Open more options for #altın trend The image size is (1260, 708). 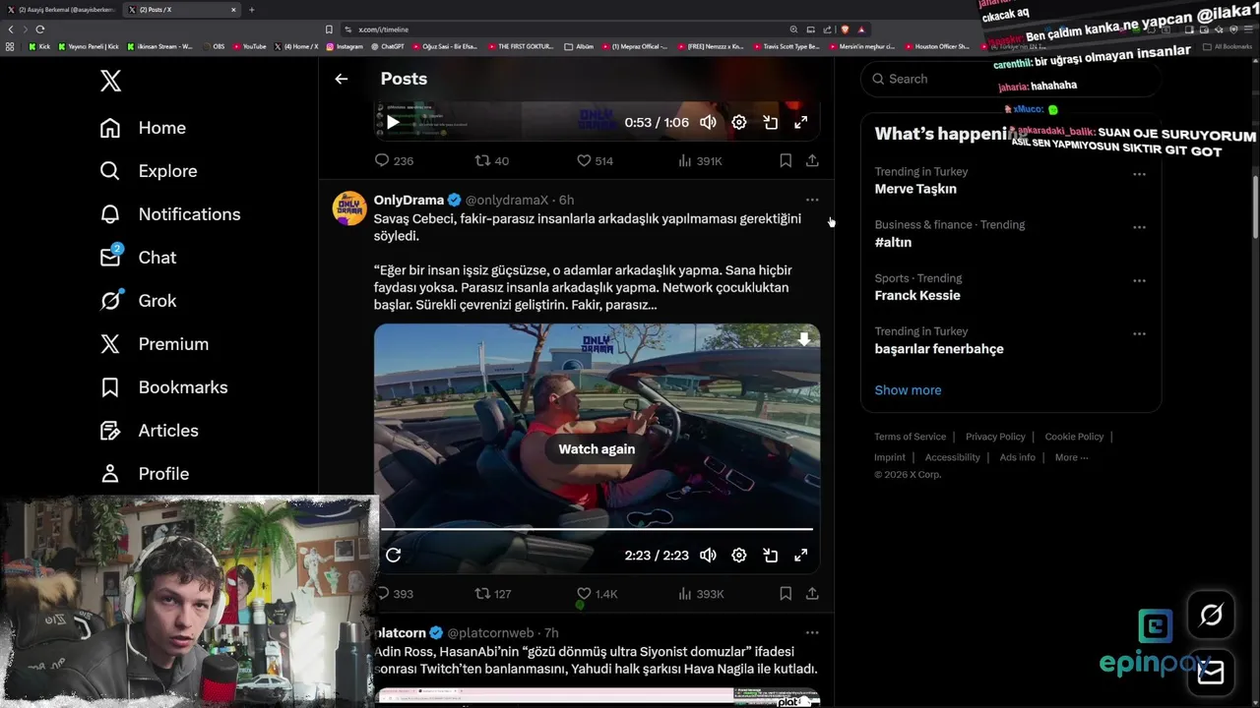coord(1139,227)
